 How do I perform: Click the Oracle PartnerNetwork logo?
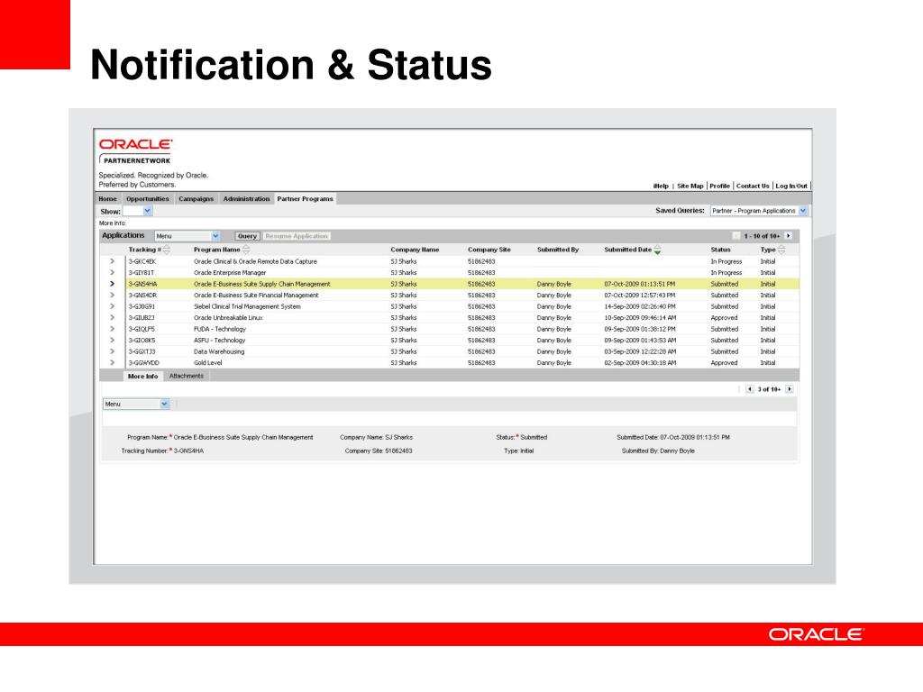[x=135, y=151]
